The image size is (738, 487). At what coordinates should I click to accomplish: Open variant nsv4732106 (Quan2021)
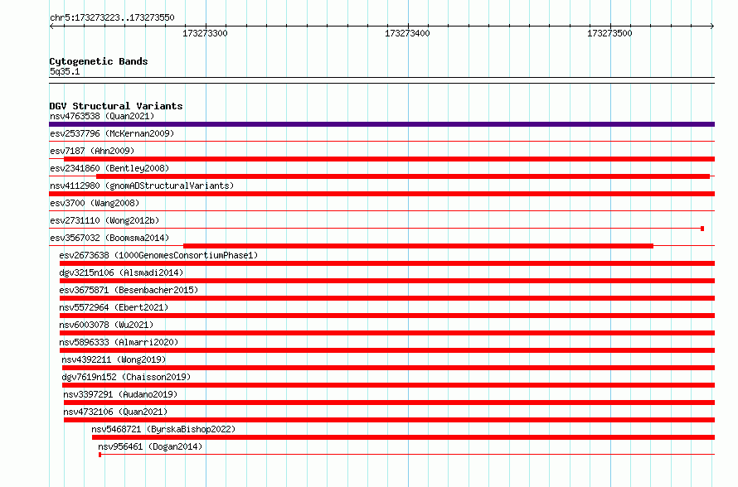pyautogui.click(x=116, y=412)
